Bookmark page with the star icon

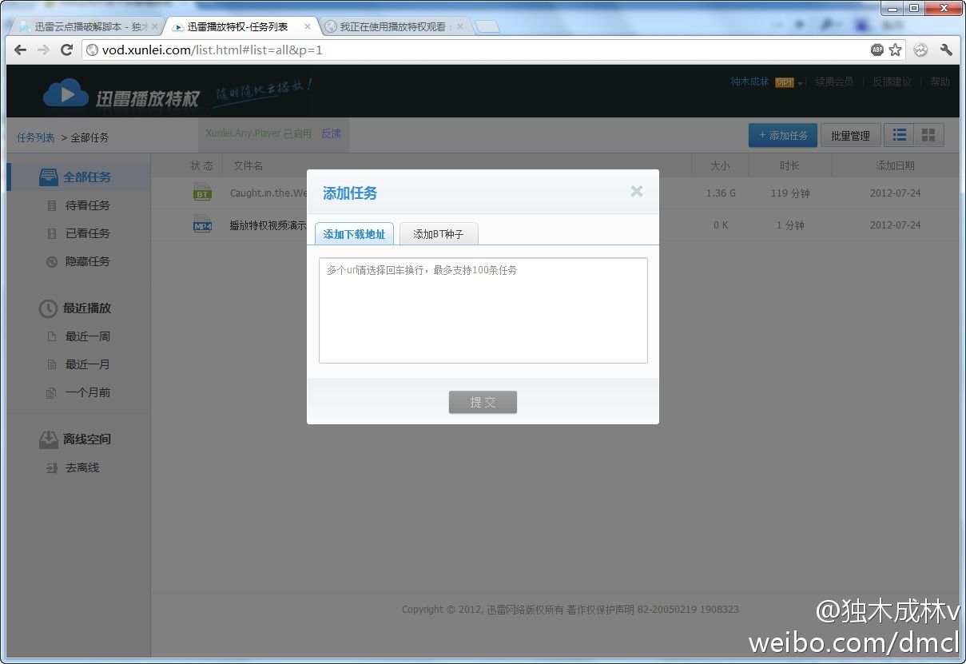click(x=895, y=50)
